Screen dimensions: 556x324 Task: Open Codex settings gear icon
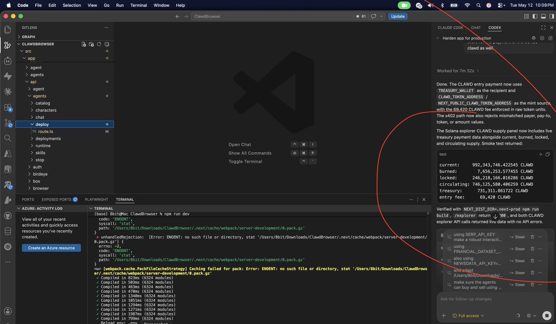tap(542, 38)
